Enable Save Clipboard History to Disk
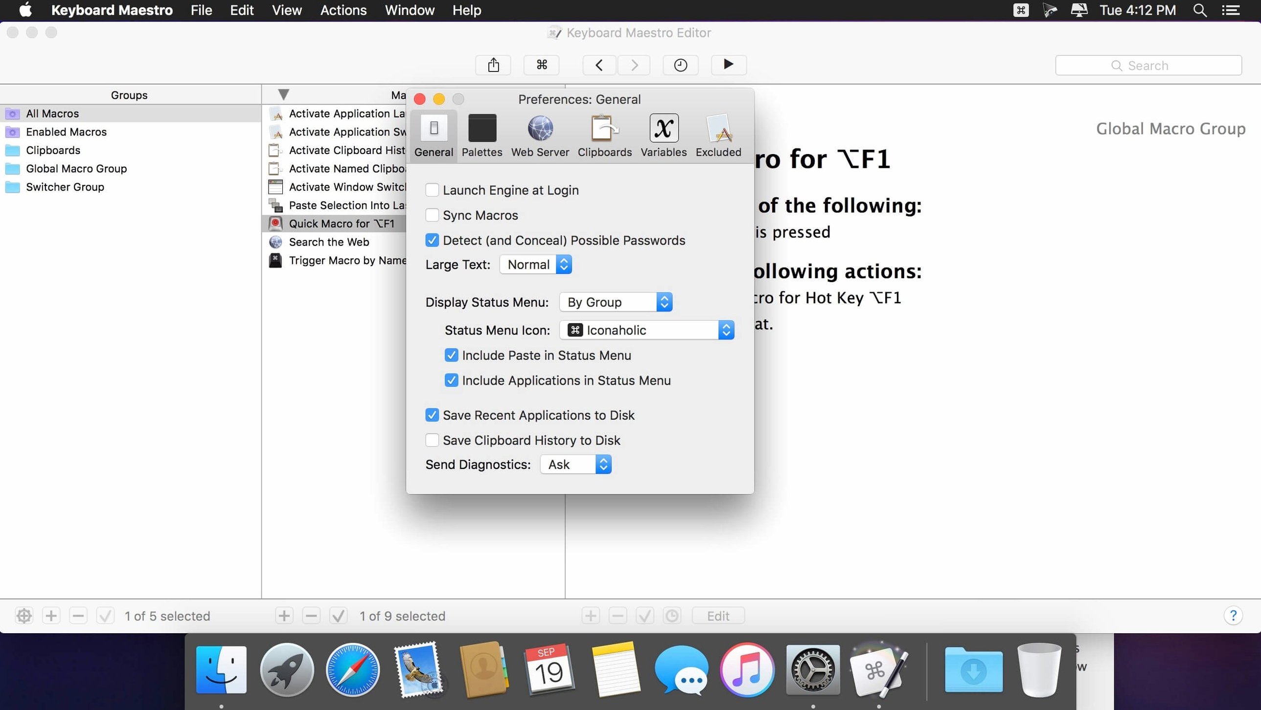Image resolution: width=1261 pixels, height=710 pixels. click(432, 440)
